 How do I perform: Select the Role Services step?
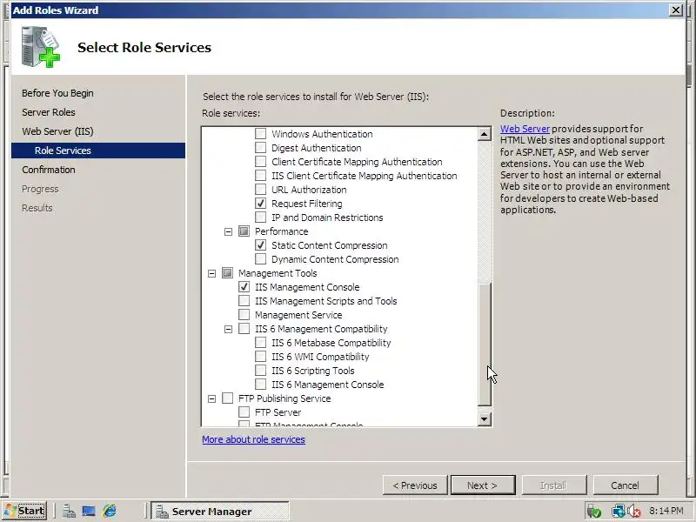coord(98,151)
